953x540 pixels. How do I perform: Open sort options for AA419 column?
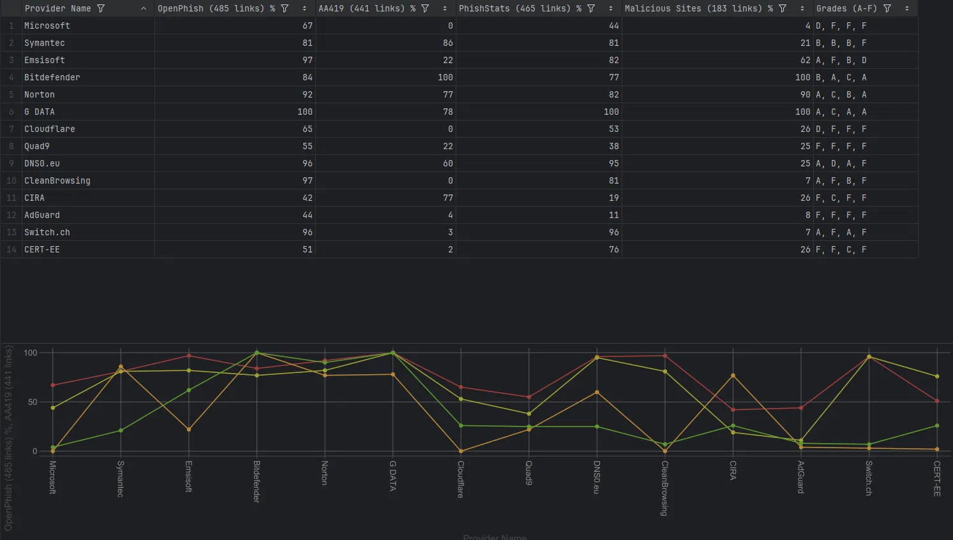click(x=445, y=8)
